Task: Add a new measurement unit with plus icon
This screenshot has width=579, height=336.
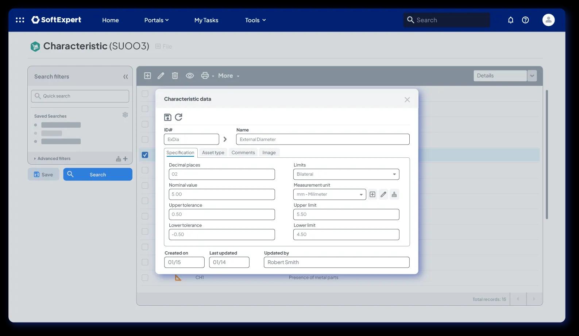Action: (x=373, y=194)
